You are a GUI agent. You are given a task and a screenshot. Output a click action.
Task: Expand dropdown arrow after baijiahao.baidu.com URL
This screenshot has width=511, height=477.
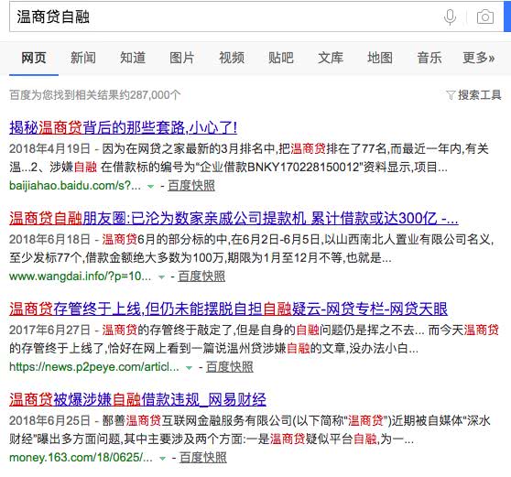(150, 187)
